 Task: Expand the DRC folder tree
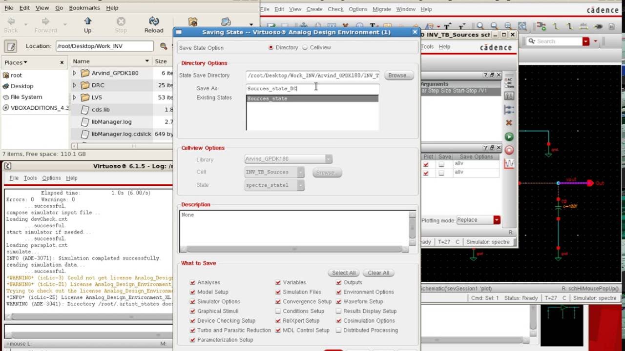point(75,85)
